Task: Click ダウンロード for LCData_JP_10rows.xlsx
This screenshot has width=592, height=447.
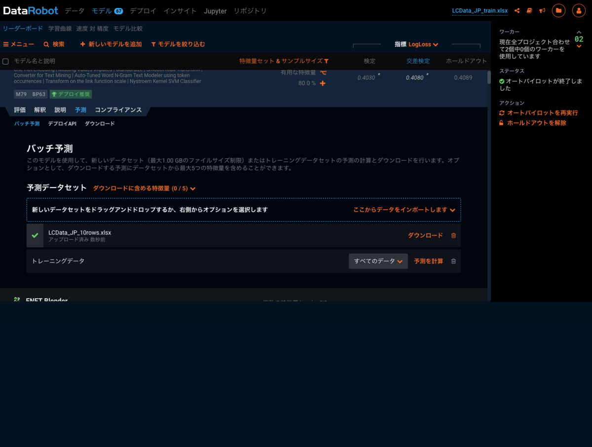Action: click(425, 236)
